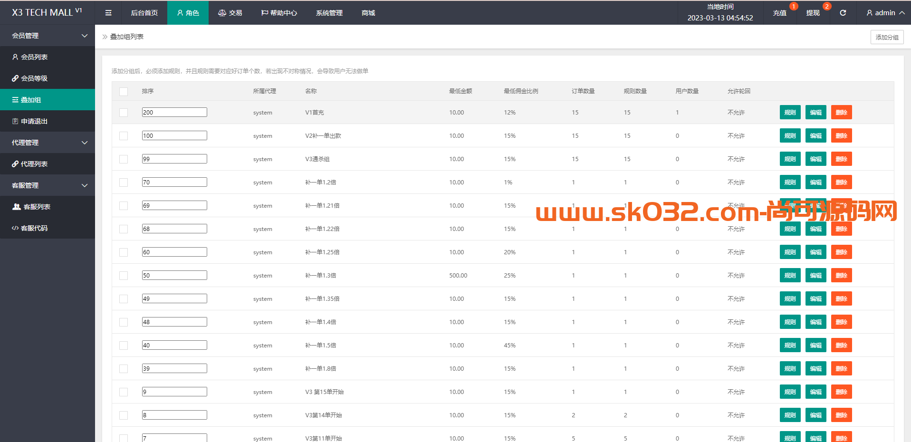Check the V2补一单出款 row checkbox

tap(124, 136)
